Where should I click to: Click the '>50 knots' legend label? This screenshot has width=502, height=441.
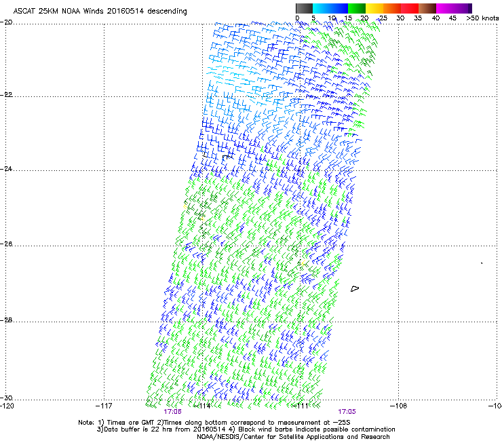click(482, 18)
